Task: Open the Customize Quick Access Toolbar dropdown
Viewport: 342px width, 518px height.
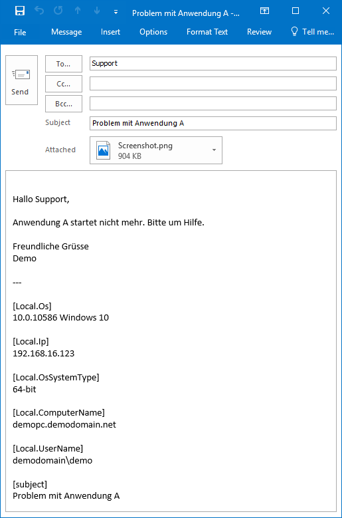Action: click(x=116, y=12)
